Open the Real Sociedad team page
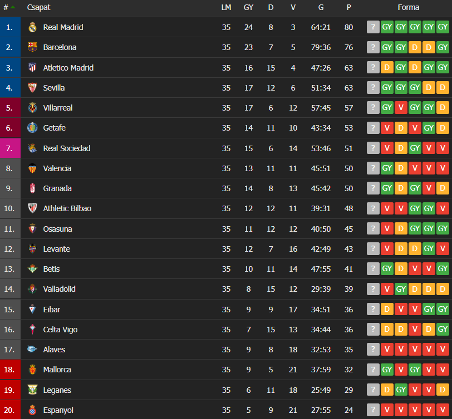Viewport: 452px width, 419px height. (x=67, y=148)
